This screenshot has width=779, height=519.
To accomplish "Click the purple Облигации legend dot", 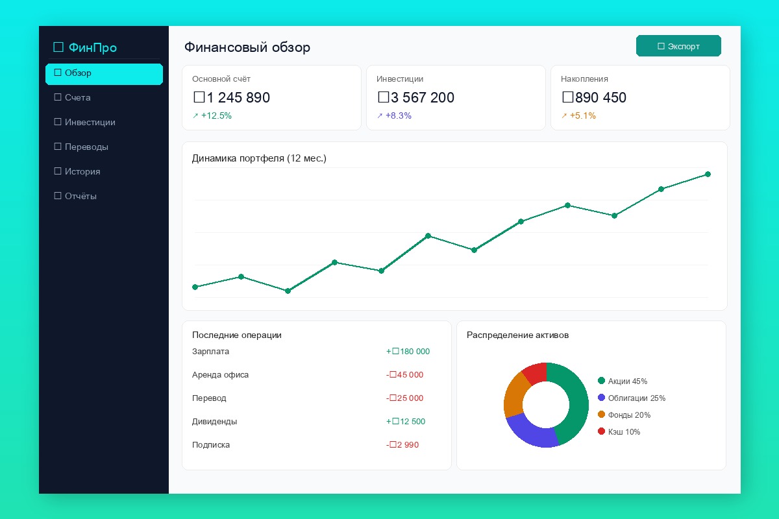I will pos(601,398).
